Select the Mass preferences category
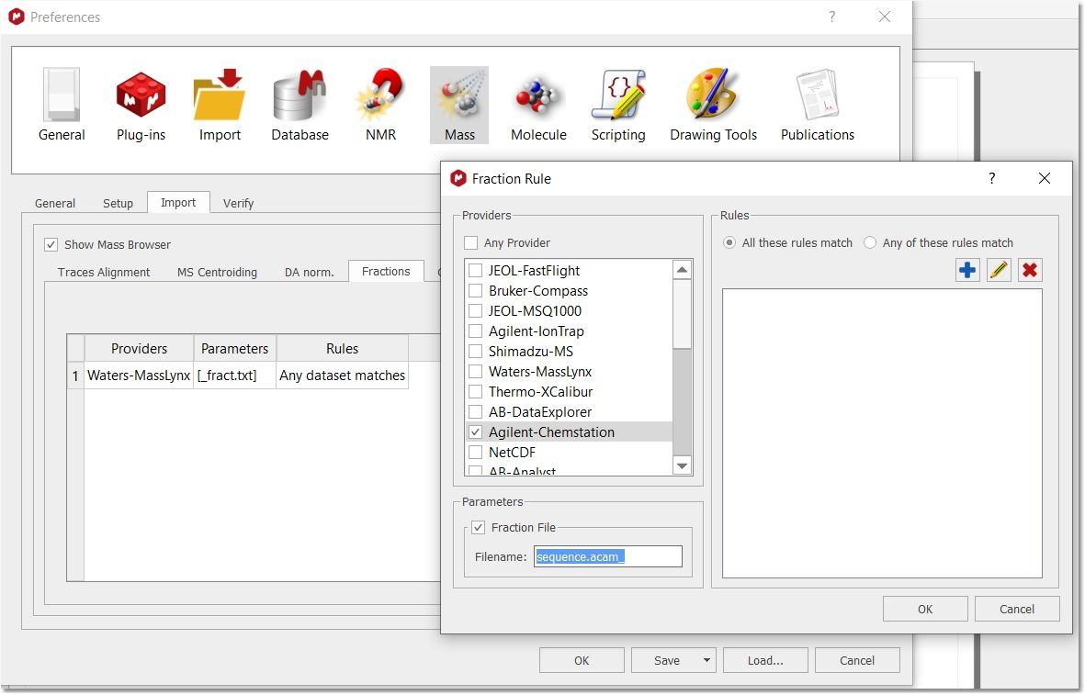This screenshot has height=695, width=1085. coord(459,105)
